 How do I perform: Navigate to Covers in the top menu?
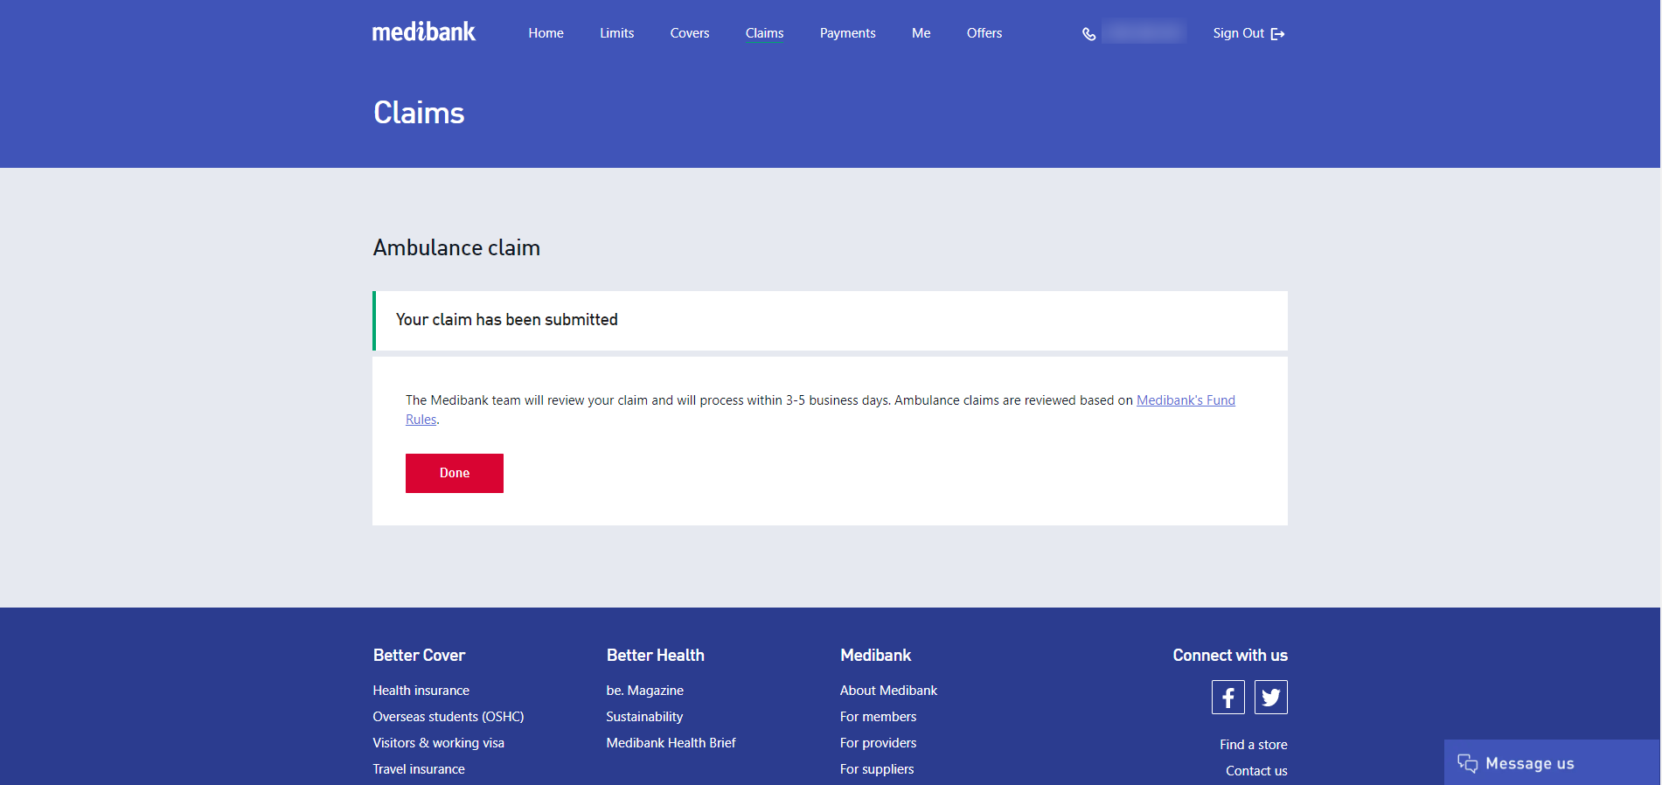(689, 33)
